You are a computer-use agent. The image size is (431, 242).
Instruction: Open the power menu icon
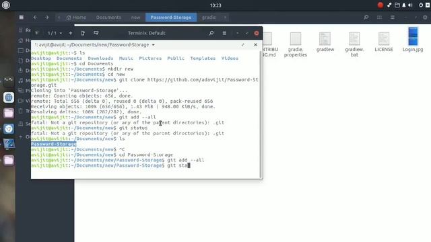[420, 5]
